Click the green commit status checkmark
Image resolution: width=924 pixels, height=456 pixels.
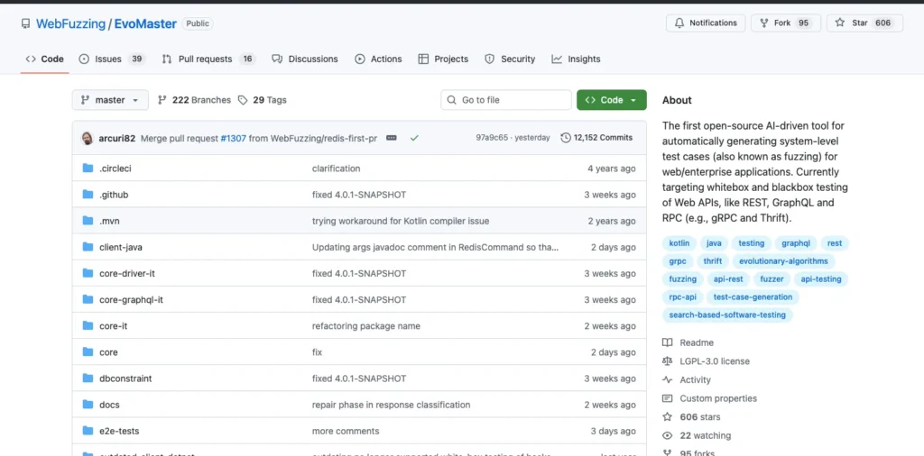(415, 138)
